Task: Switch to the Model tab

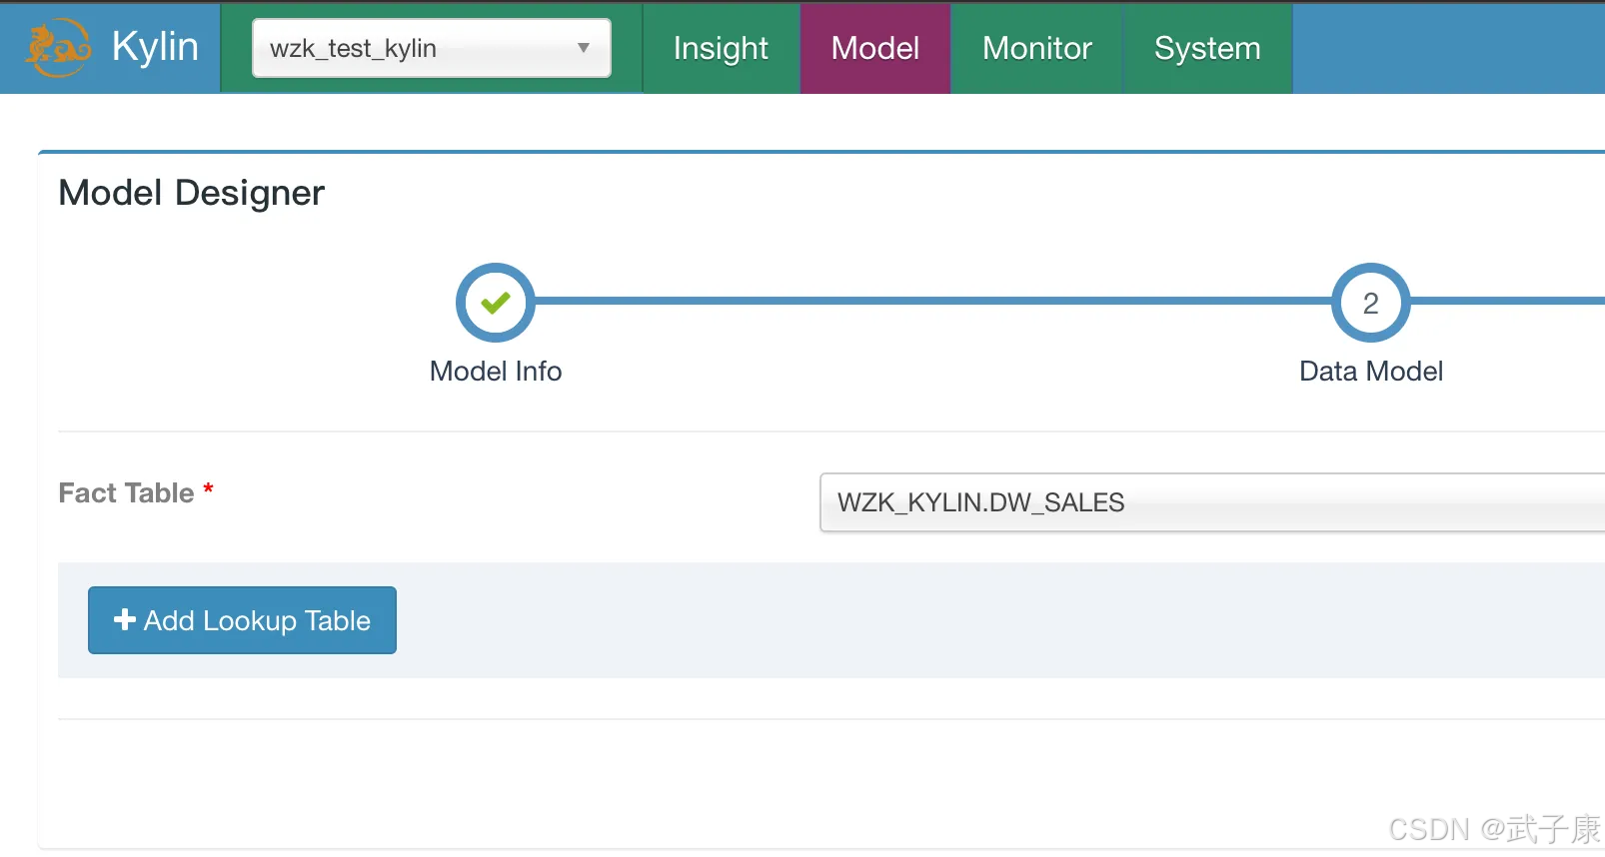Action: pyautogui.click(x=874, y=48)
